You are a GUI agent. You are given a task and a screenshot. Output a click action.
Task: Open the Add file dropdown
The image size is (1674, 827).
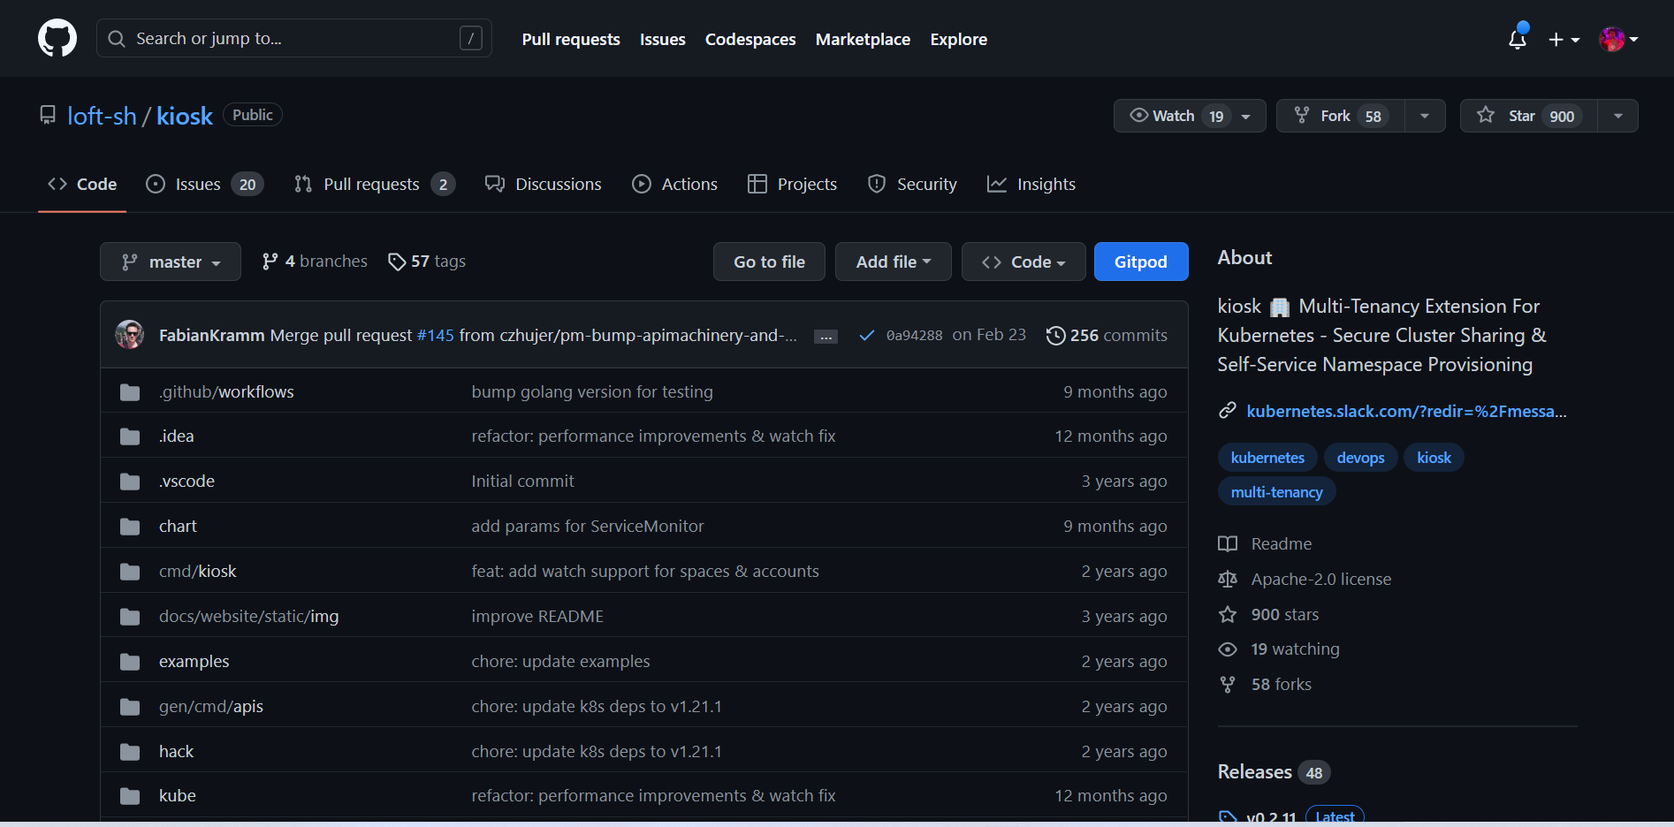point(894,262)
